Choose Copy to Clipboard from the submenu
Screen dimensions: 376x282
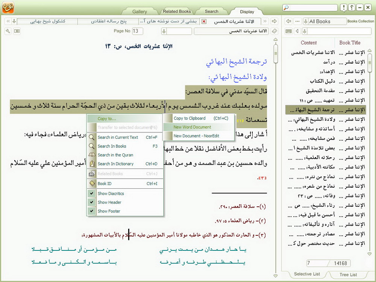199,118
